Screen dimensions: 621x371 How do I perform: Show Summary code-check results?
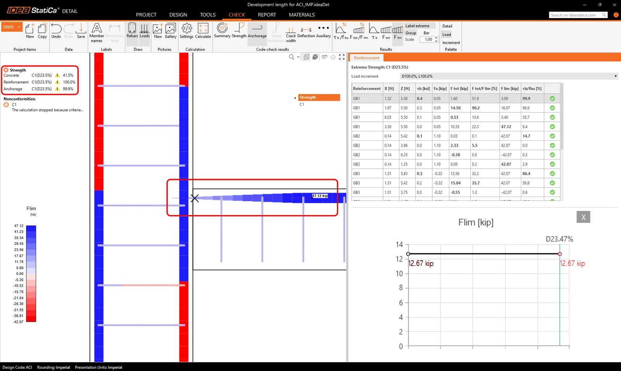[x=222, y=31]
